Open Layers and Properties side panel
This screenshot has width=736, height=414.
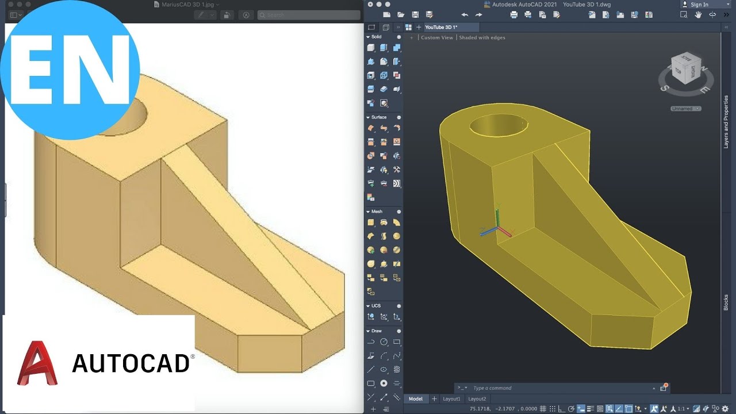[x=726, y=122]
